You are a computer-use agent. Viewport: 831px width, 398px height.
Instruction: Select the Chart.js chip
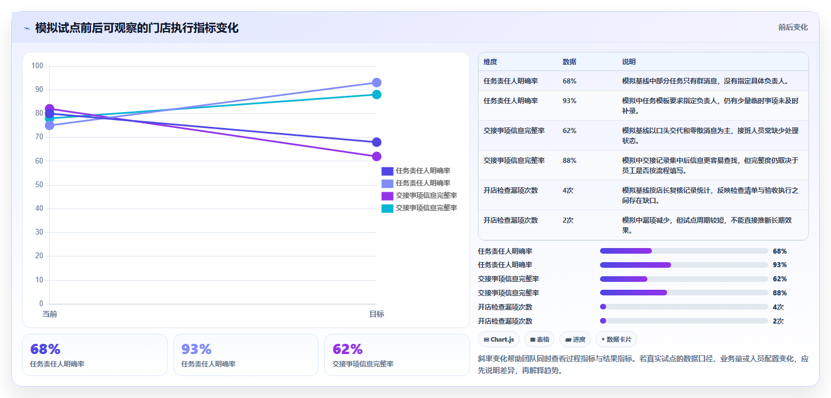click(x=499, y=339)
